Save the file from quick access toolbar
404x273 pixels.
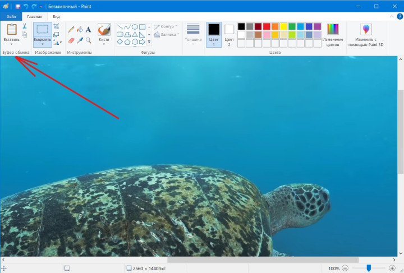18,6
